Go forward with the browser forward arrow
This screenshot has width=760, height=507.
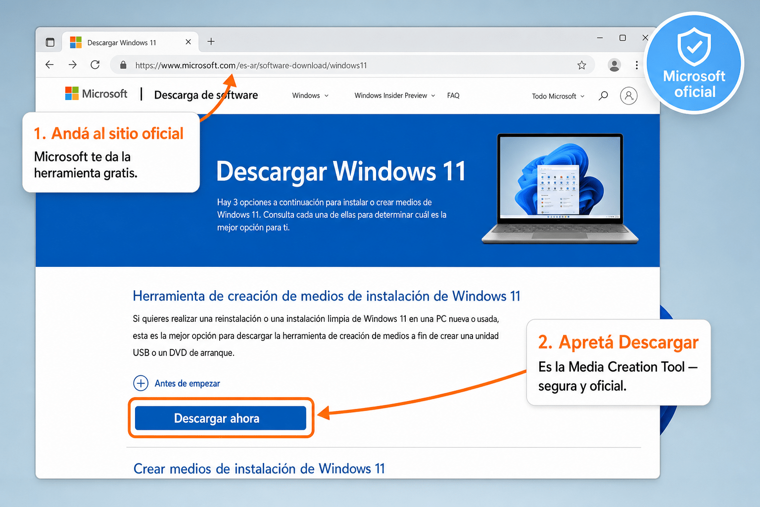(x=72, y=65)
